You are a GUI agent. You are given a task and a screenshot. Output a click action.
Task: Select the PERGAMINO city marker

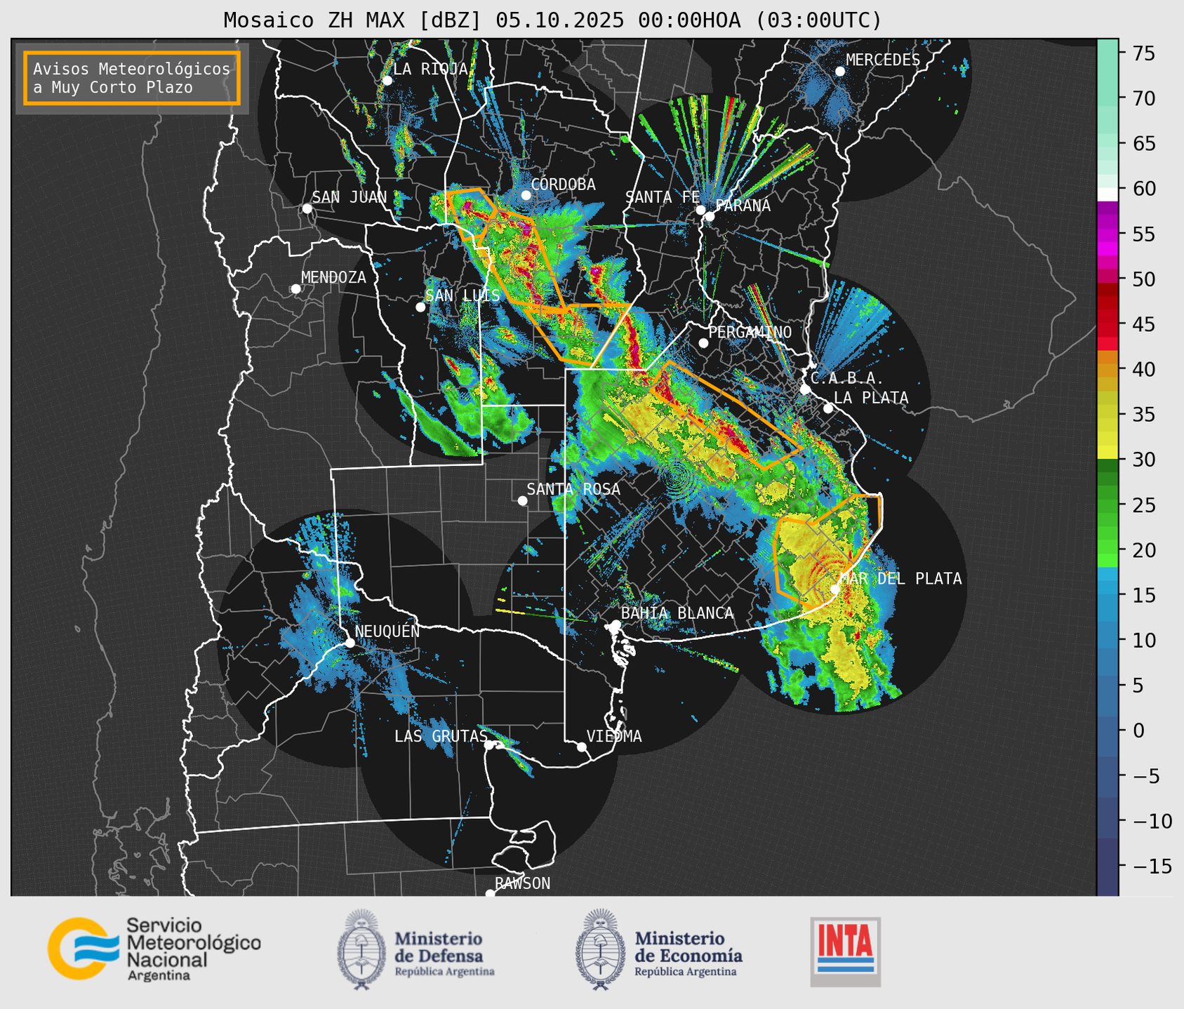point(703,343)
